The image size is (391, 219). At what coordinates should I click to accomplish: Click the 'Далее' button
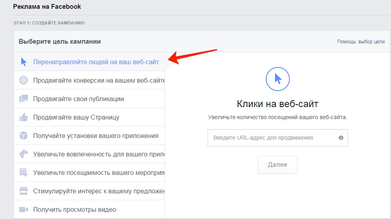pyautogui.click(x=277, y=165)
